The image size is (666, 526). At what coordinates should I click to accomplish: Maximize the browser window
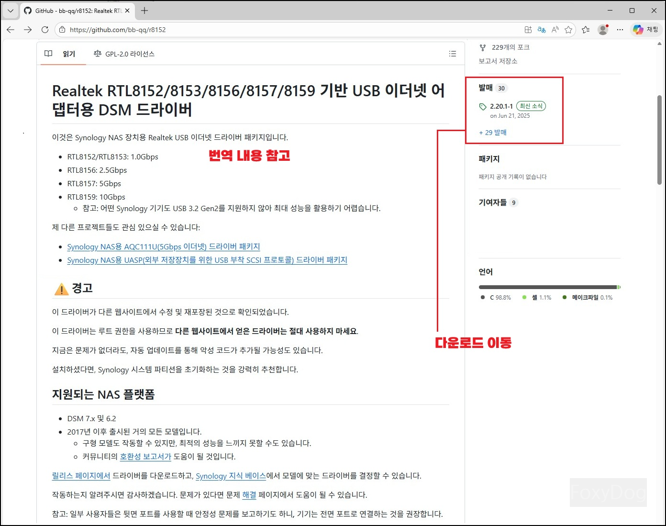point(632,11)
